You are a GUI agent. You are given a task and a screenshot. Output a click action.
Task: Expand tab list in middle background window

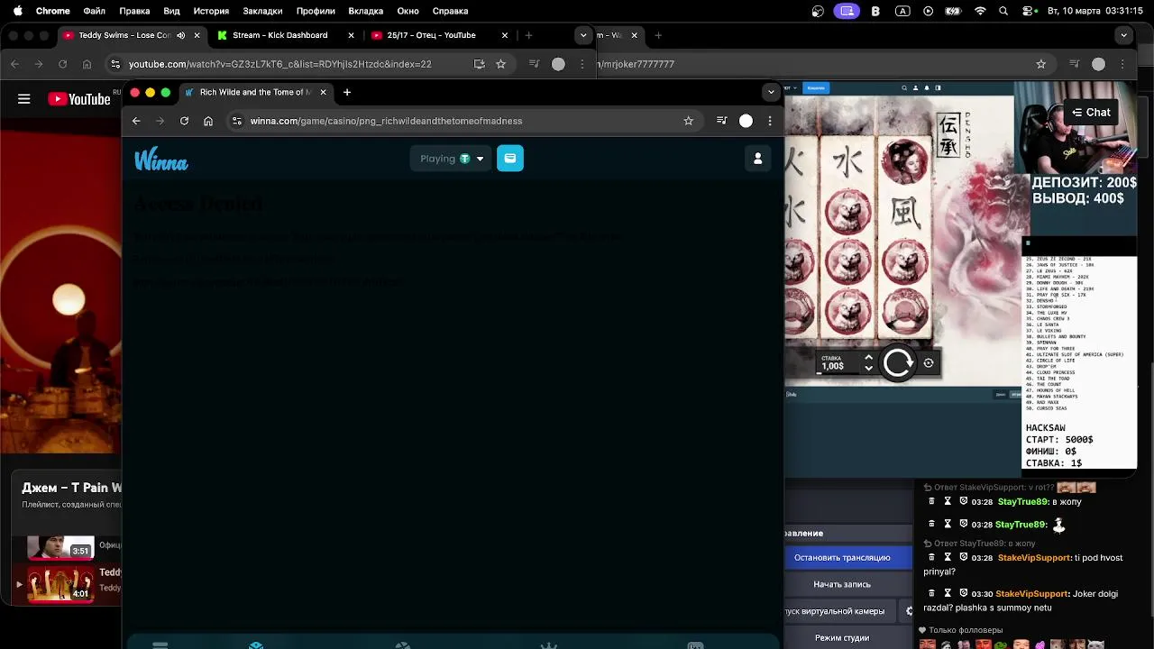(x=584, y=35)
